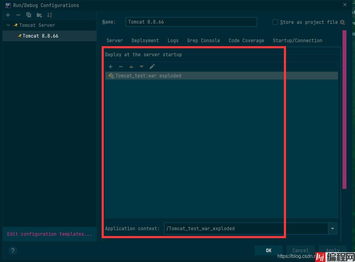Click the OK button

(268, 250)
